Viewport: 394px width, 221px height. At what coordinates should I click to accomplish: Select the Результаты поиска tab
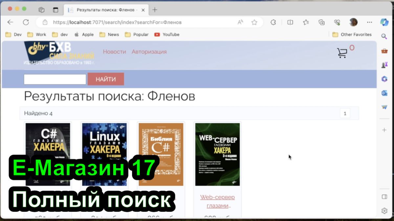[x=106, y=10]
